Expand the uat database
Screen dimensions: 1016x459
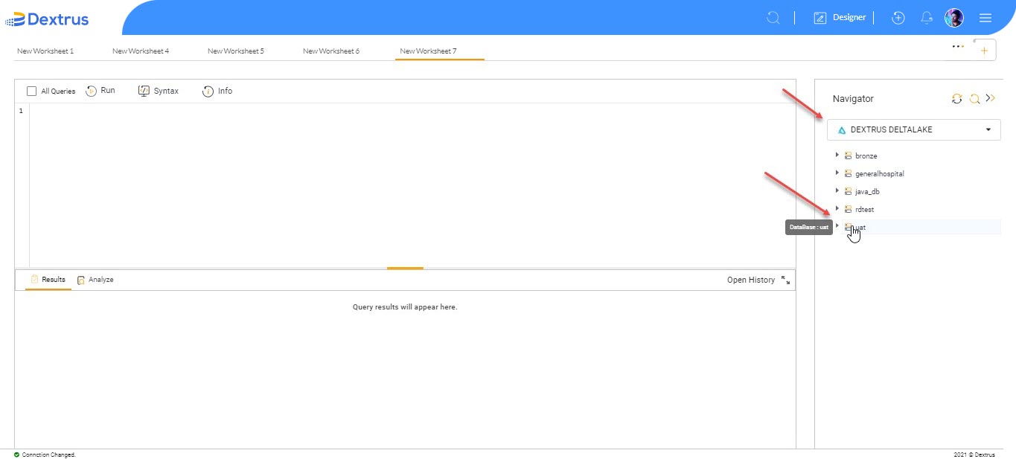[x=837, y=225]
